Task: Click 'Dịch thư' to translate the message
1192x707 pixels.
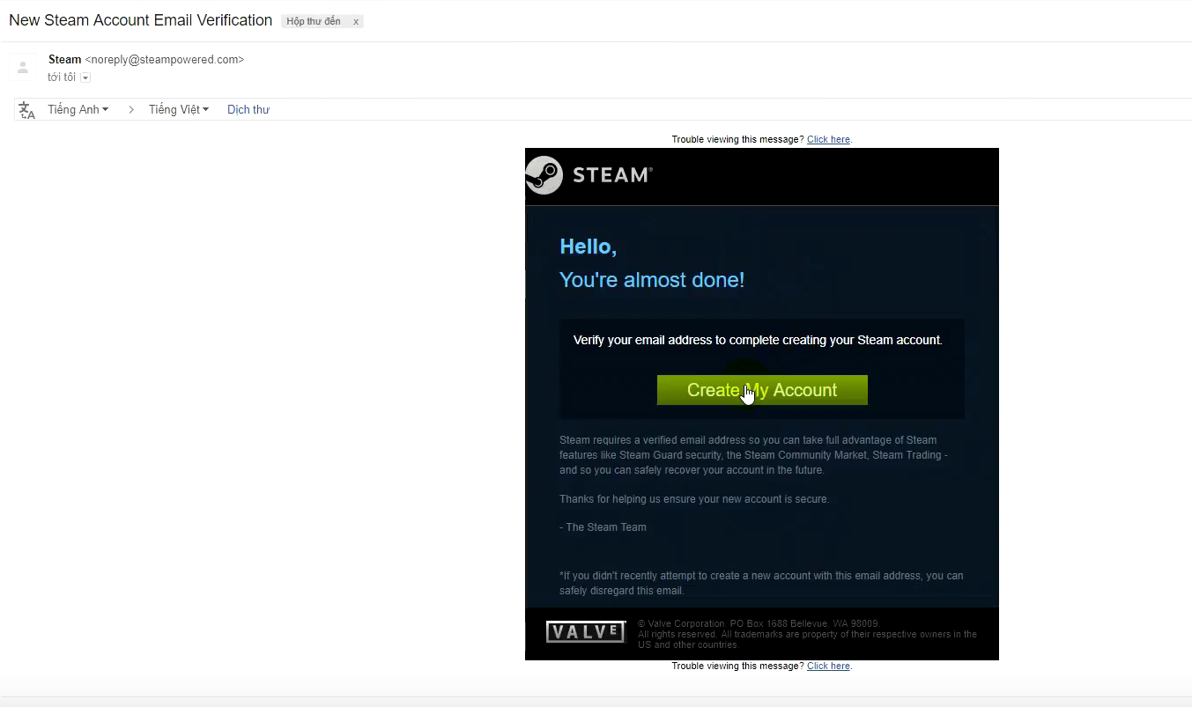Action: [248, 109]
